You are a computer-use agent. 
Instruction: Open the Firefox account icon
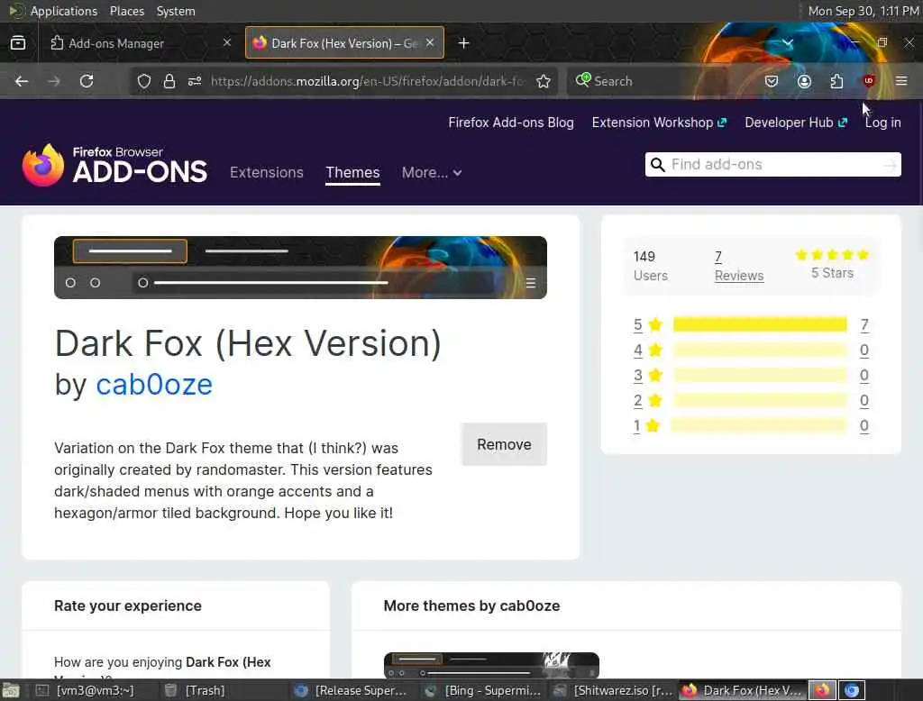click(x=804, y=81)
